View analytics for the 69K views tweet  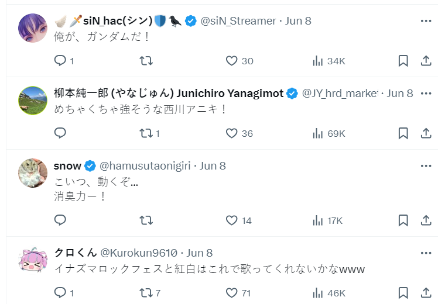click(x=318, y=133)
